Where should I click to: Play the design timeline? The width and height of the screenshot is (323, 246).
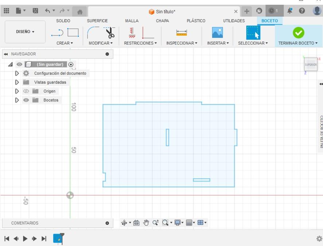pos(25,239)
